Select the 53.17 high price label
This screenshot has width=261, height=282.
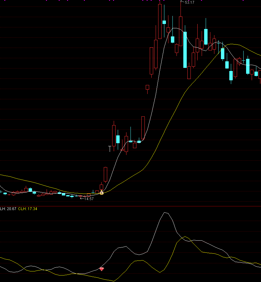189,2
